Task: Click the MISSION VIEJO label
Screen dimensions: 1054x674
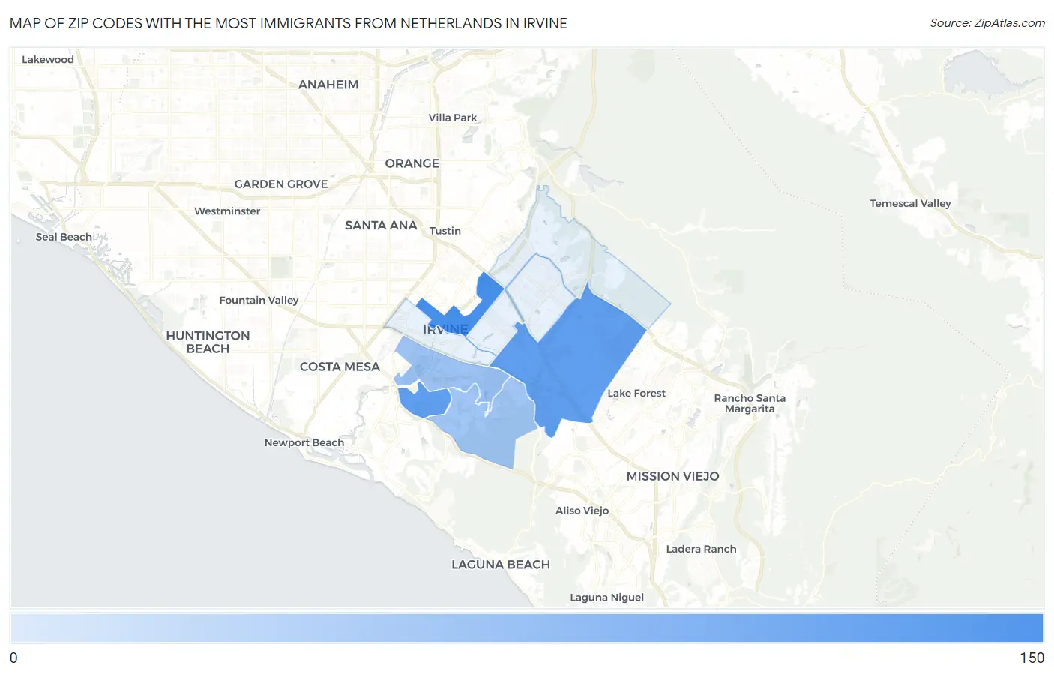Action: (x=673, y=476)
